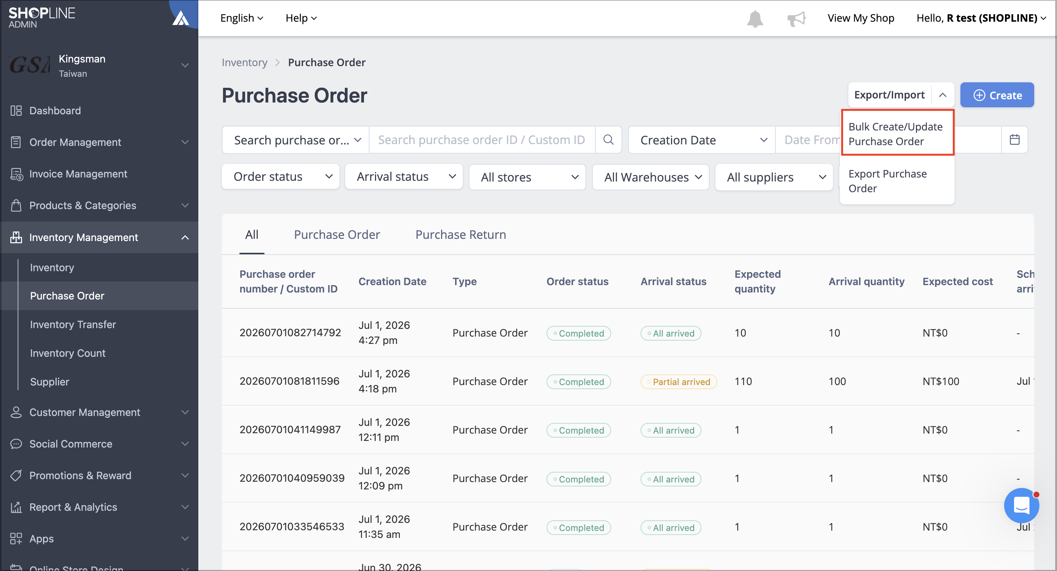Open the Arrival status filter
Image resolution: width=1057 pixels, height=571 pixels.
[x=404, y=177]
